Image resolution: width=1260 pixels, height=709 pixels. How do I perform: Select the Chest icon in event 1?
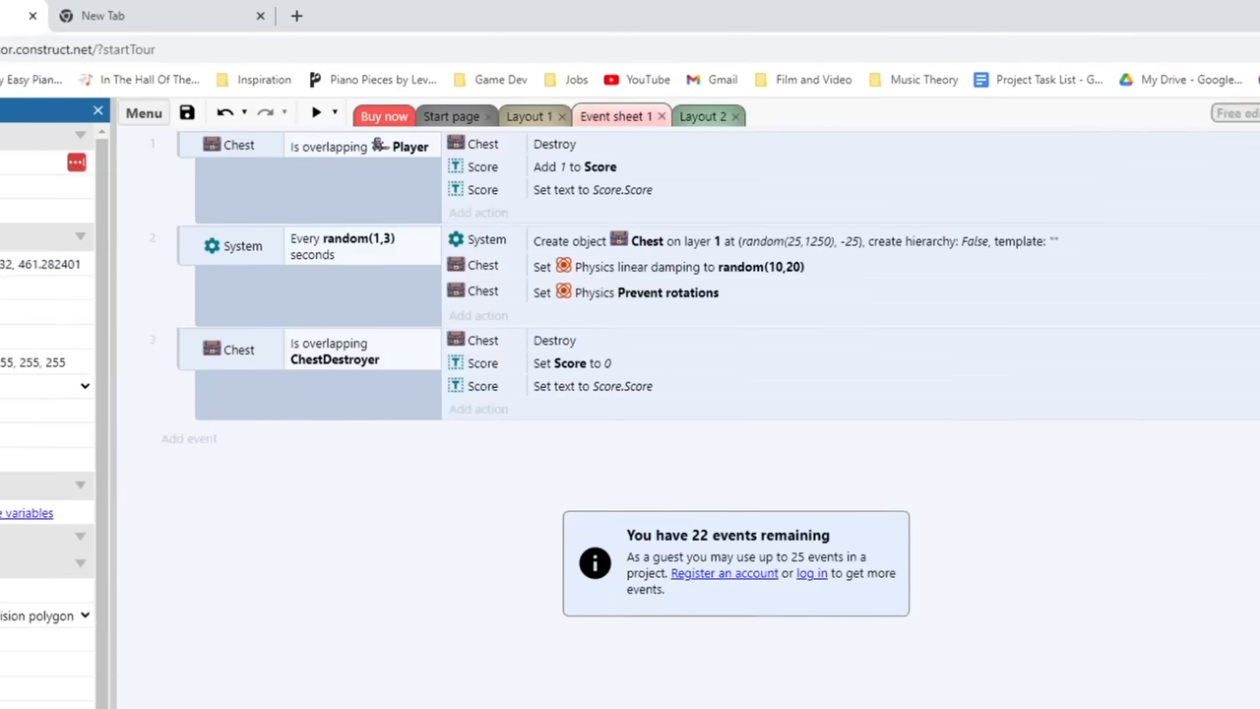click(x=212, y=145)
